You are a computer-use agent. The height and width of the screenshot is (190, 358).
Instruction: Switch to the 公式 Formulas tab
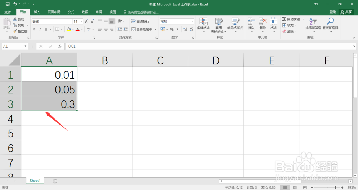click(71, 12)
